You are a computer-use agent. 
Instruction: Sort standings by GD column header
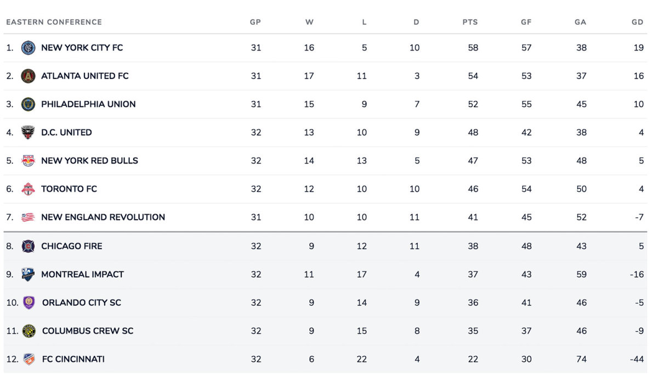coord(637,23)
